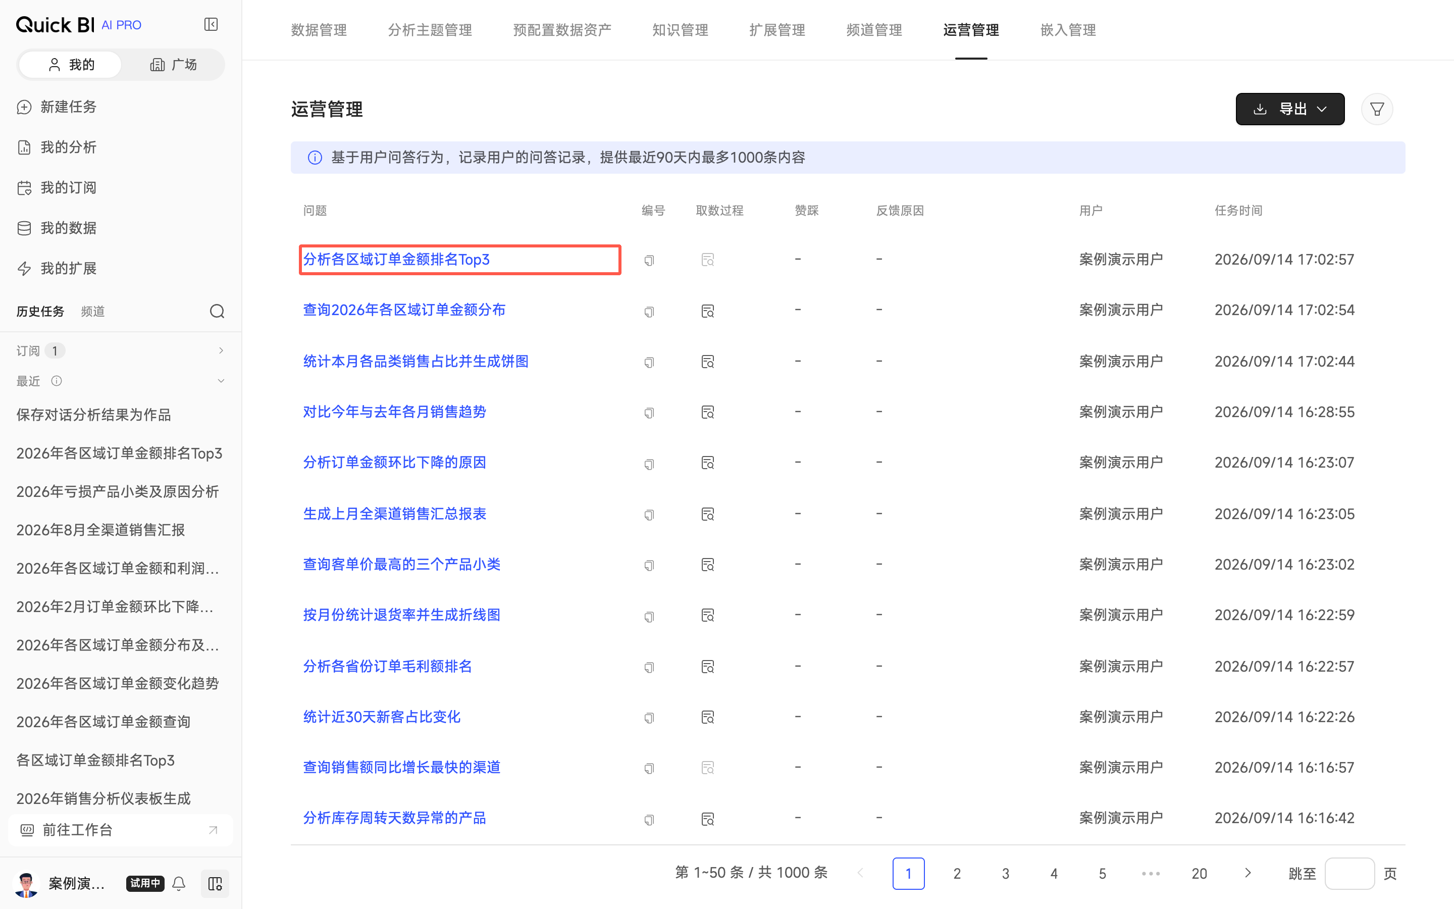Viewport: 1454px width, 909px height.
Task: Copy ID of 分析订单金额环比下降的原因 row
Action: coord(649,464)
